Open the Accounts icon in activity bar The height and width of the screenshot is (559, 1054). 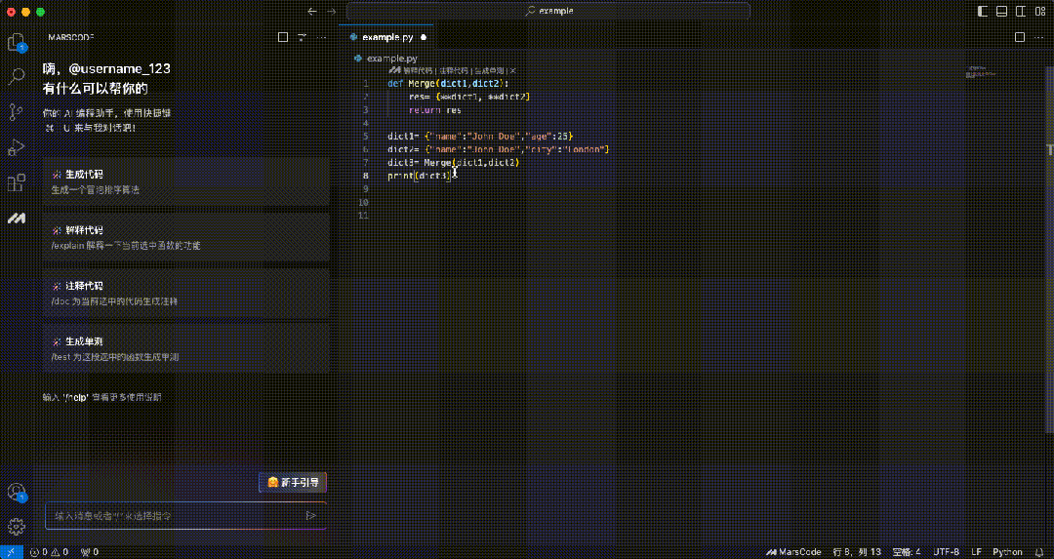point(16,492)
